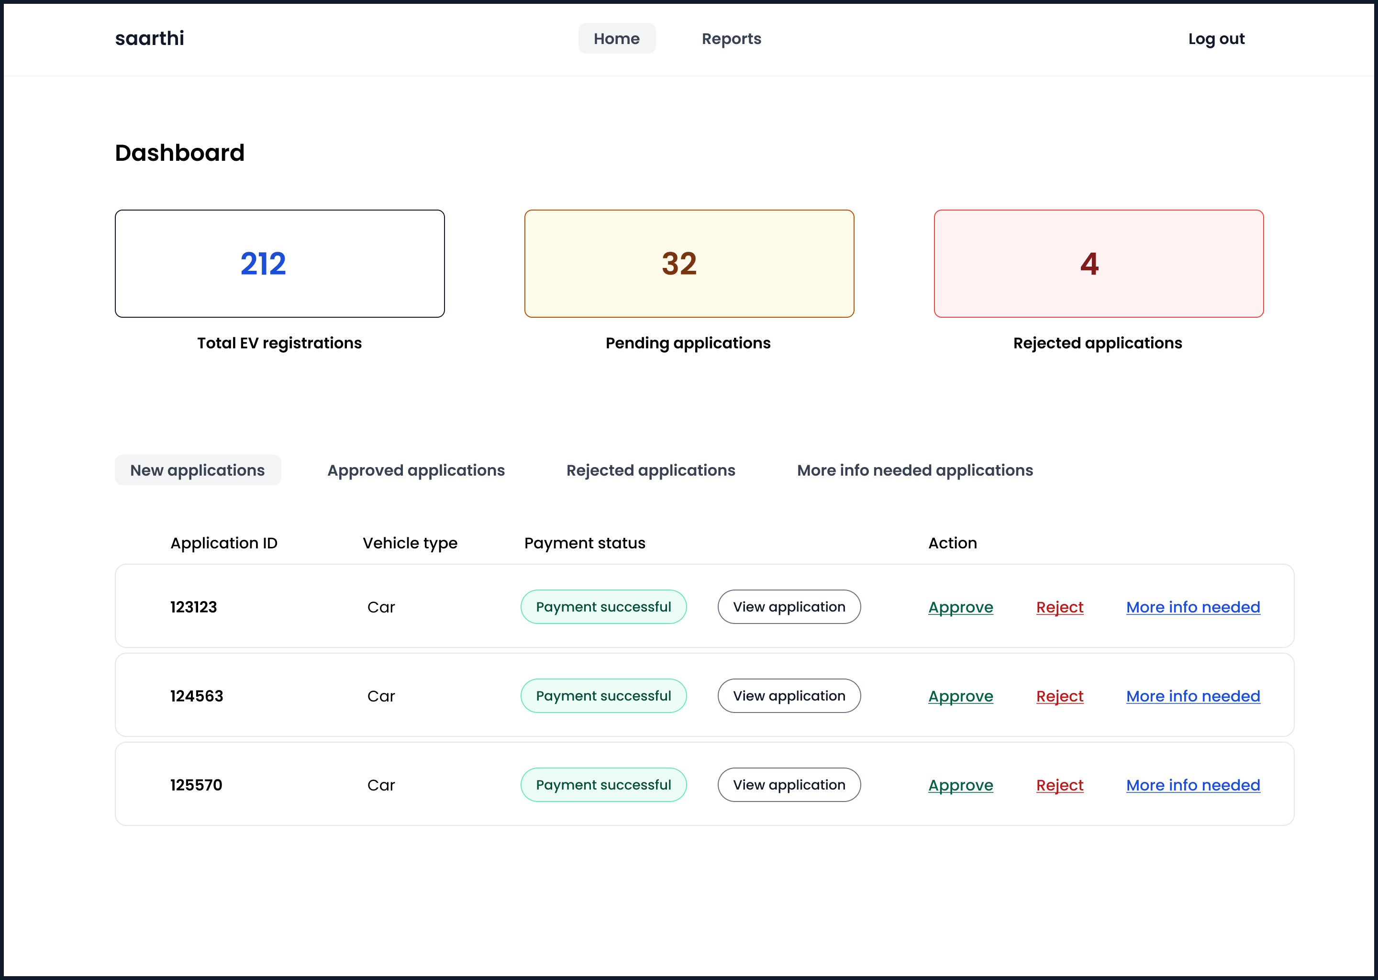Reject application 123123
This screenshot has height=980, width=1378.
[1059, 607]
